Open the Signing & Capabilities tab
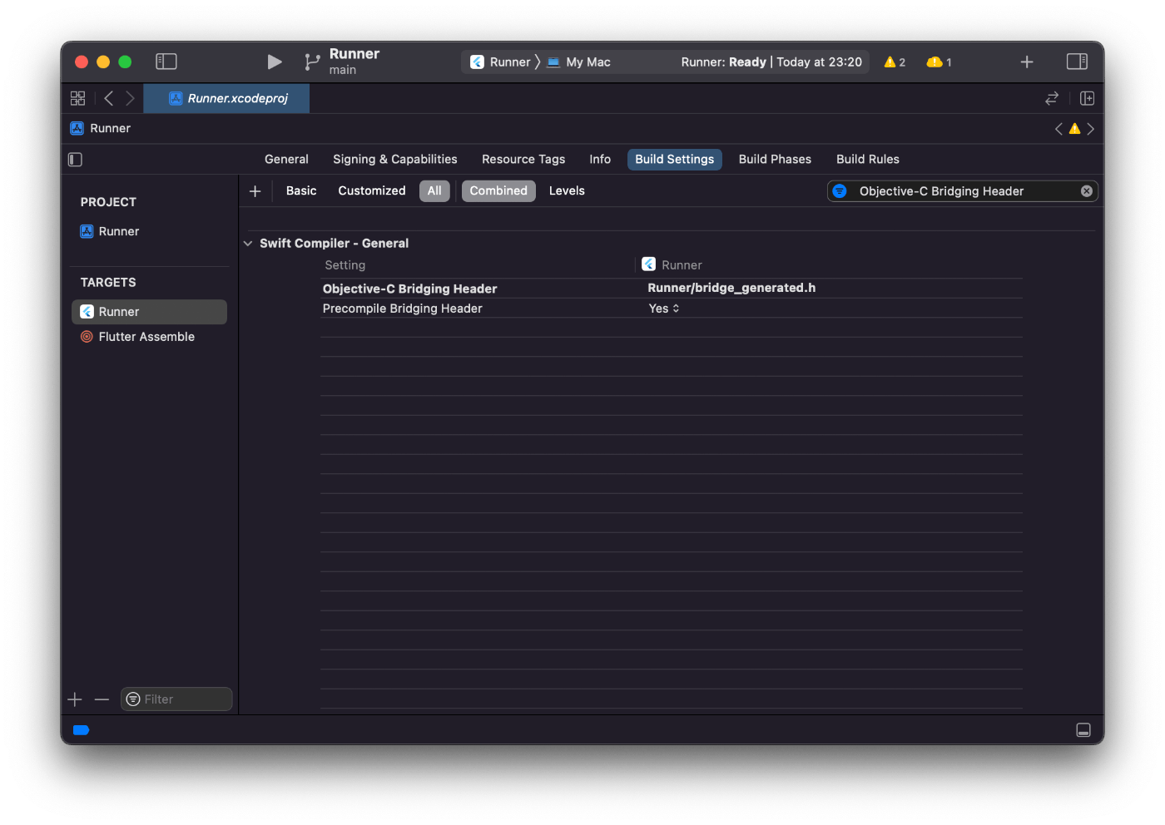The image size is (1165, 825). tap(395, 159)
